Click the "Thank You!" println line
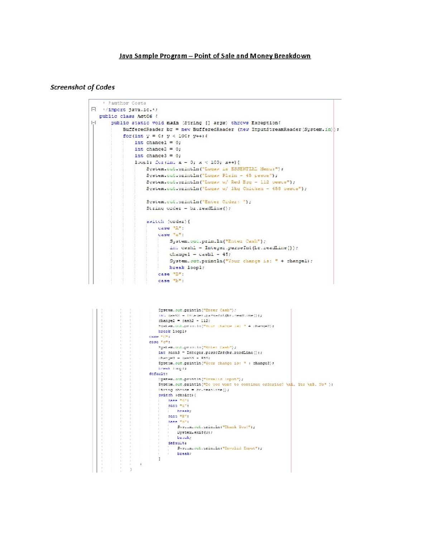This screenshot has height=556, width=430. [216, 427]
